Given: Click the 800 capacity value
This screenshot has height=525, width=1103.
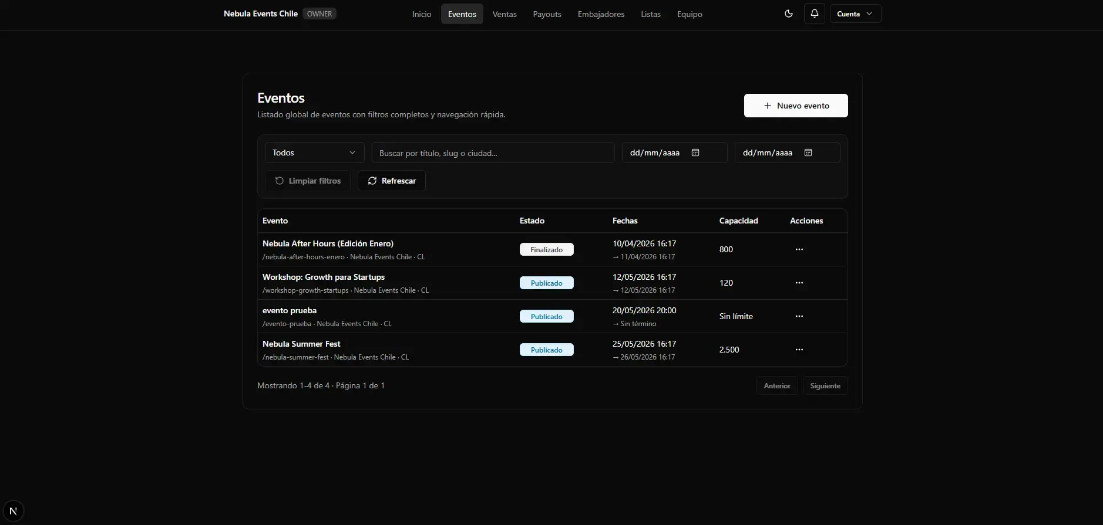Looking at the screenshot, I should [x=726, y=249].
